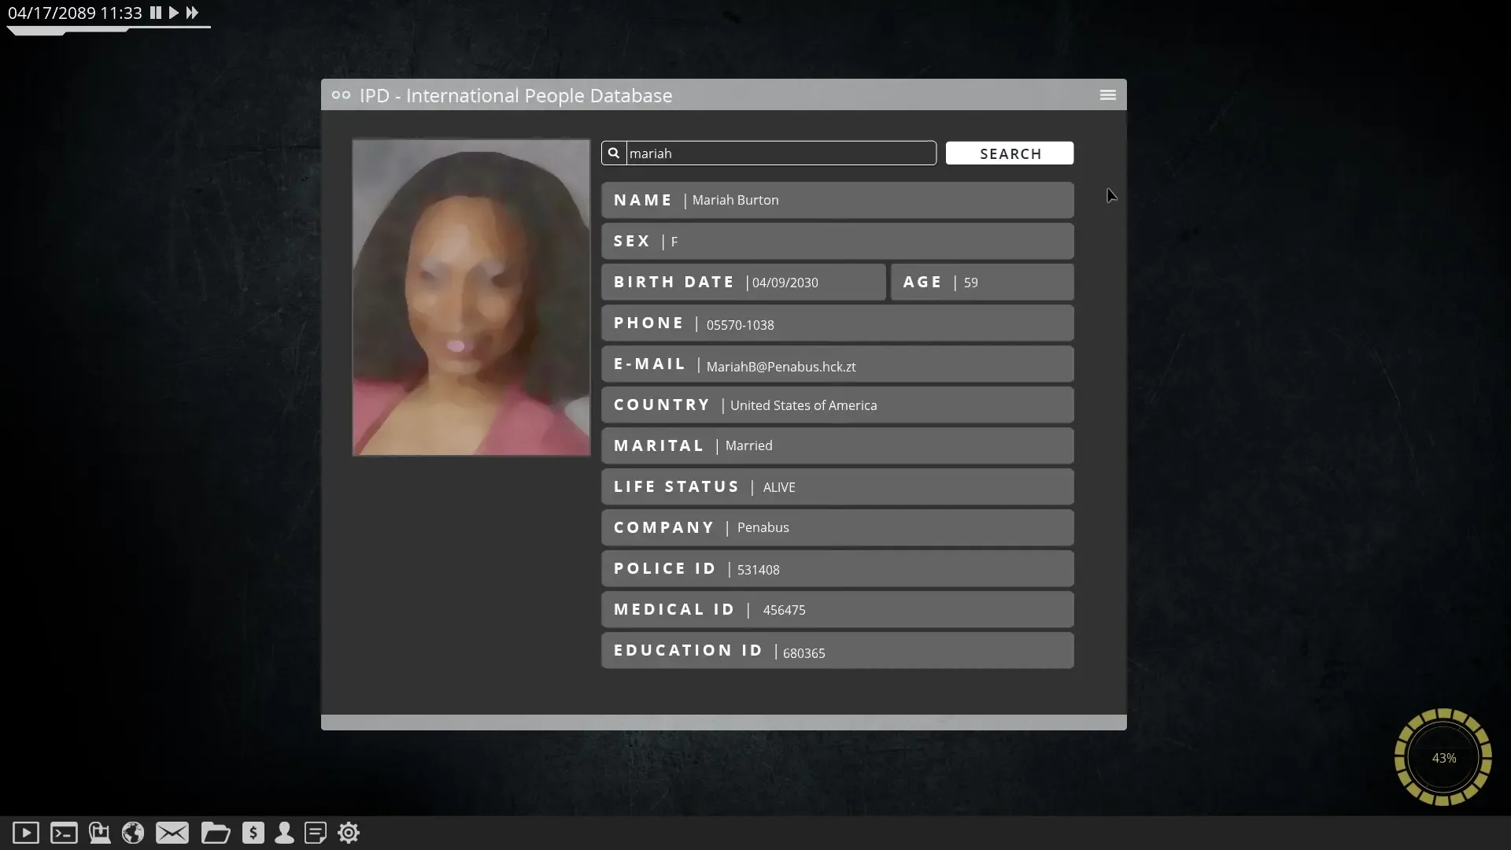The height and width of the screenshot is (850, 1511).
Task: Pause the game time
Action: click(x=156, y=13)
